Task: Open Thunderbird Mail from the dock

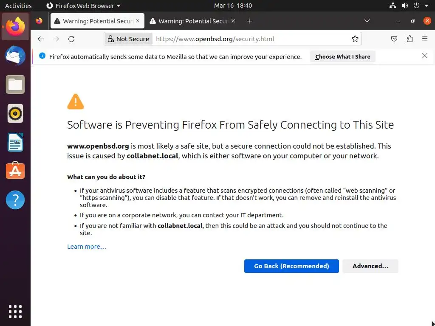Action: click(x=15, y=55)
